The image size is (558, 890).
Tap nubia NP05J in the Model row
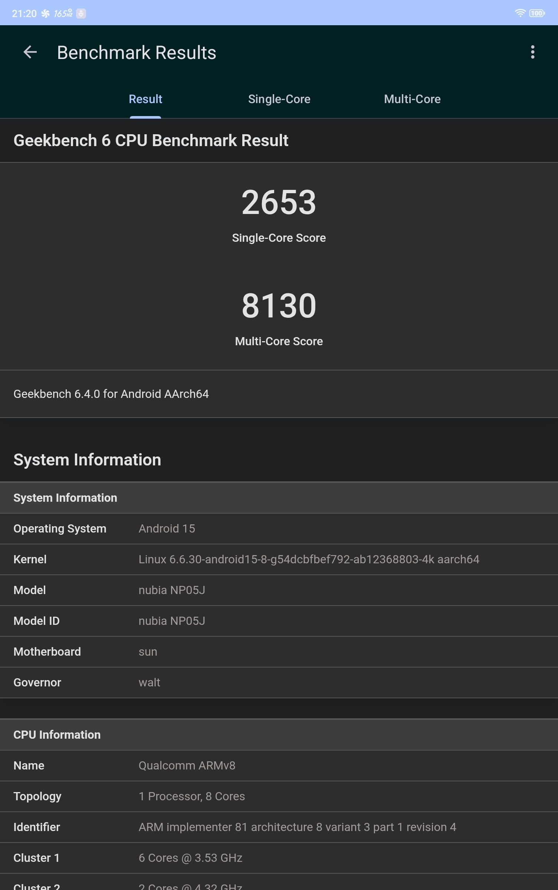click(172, 590)
